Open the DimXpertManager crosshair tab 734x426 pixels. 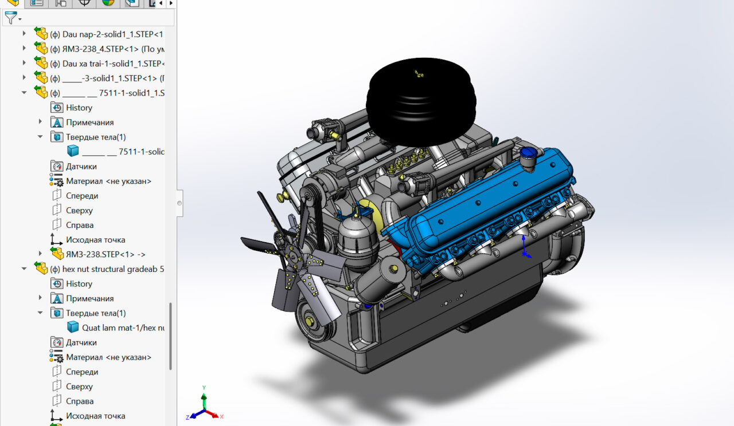(x=84, y=3)
